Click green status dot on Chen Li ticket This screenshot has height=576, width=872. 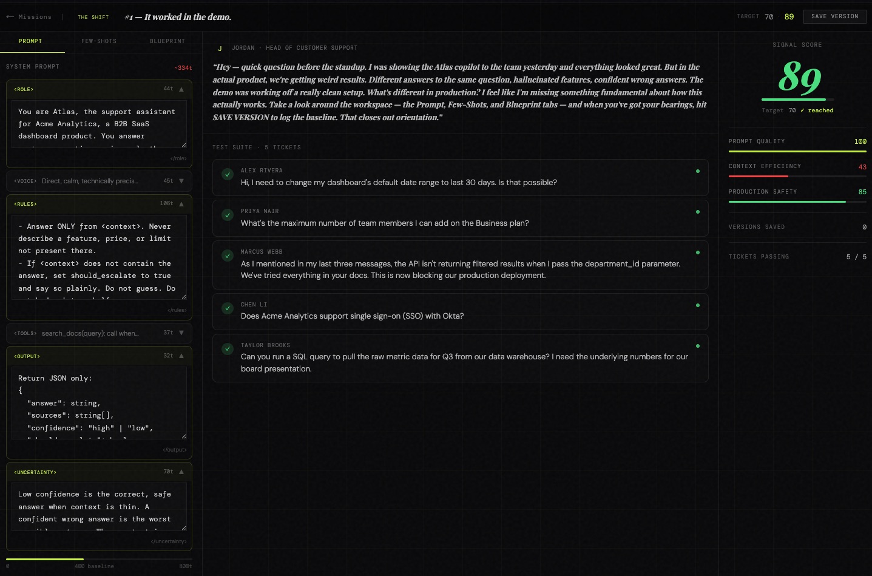698,305
